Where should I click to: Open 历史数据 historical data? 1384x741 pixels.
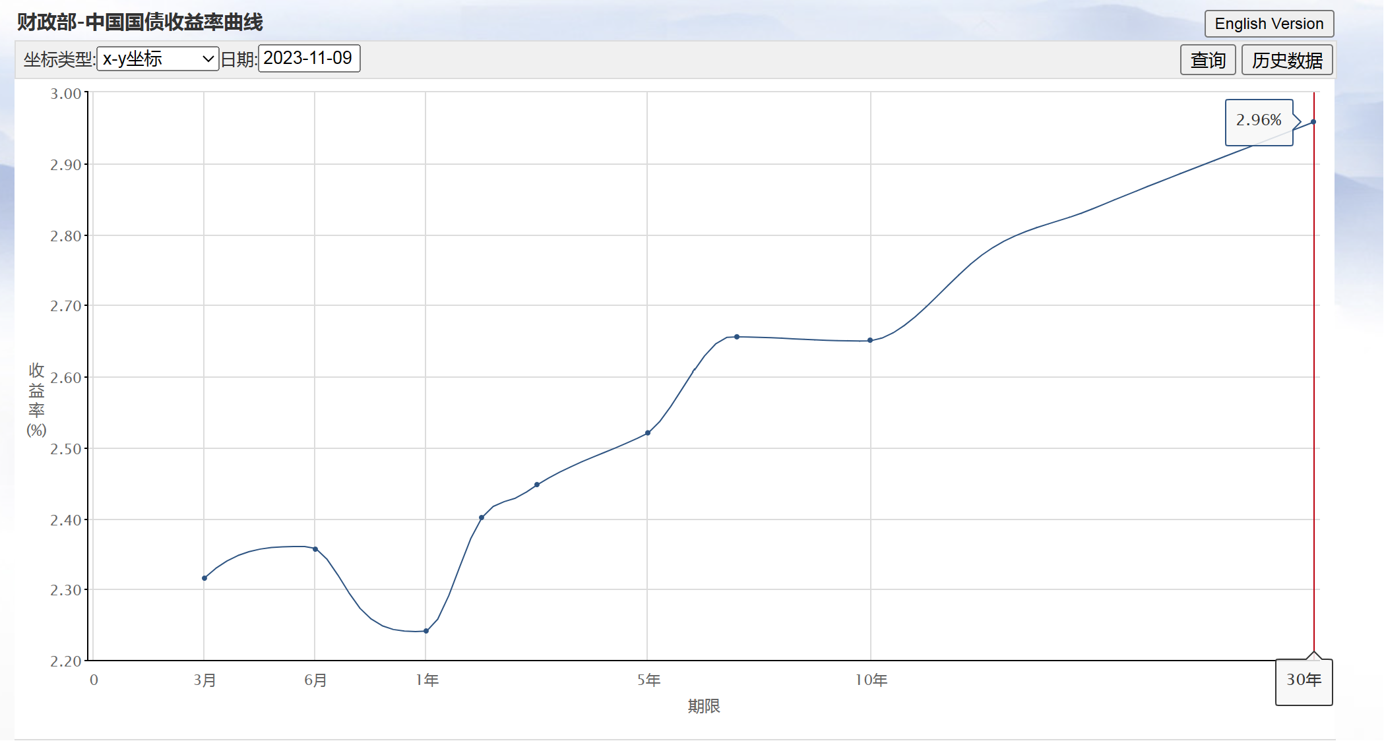coord(1286,60)
